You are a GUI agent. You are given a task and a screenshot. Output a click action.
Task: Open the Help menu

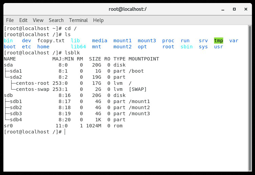point(98,20)
